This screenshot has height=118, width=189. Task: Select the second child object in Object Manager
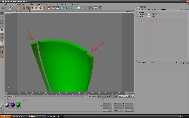tap(143, 16)
